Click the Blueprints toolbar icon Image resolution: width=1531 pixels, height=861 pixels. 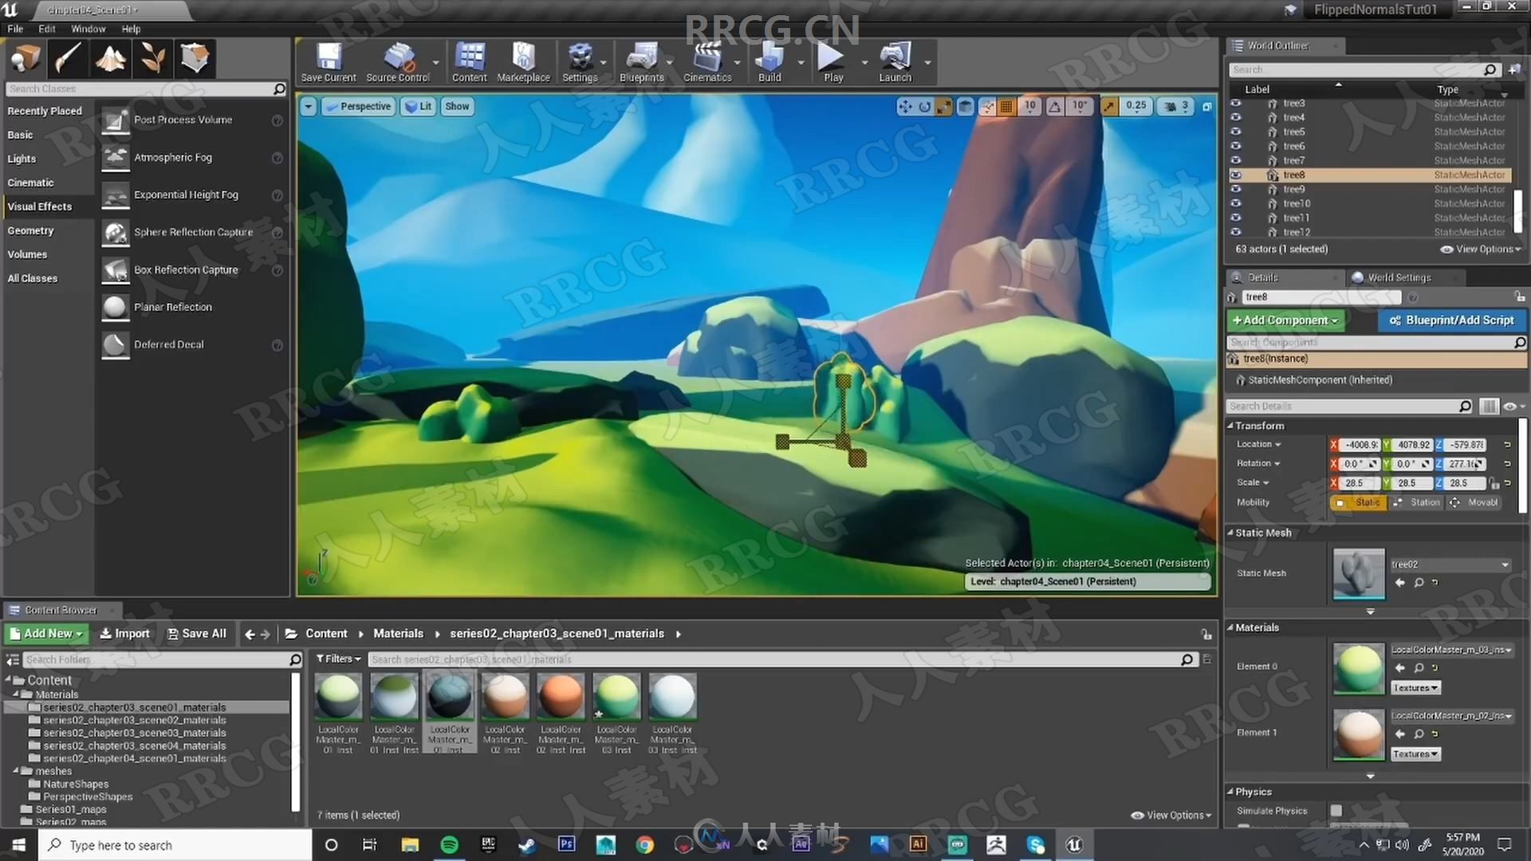[641, 58]
